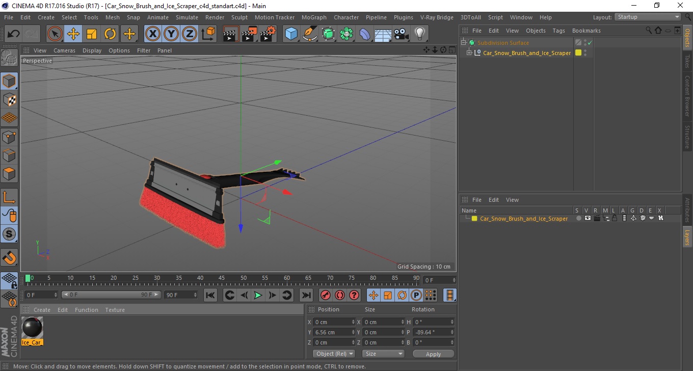Viewport: 693px width, 371px height.
Task: Toggle the coordinate system icon
Action: tap(208, 34)
